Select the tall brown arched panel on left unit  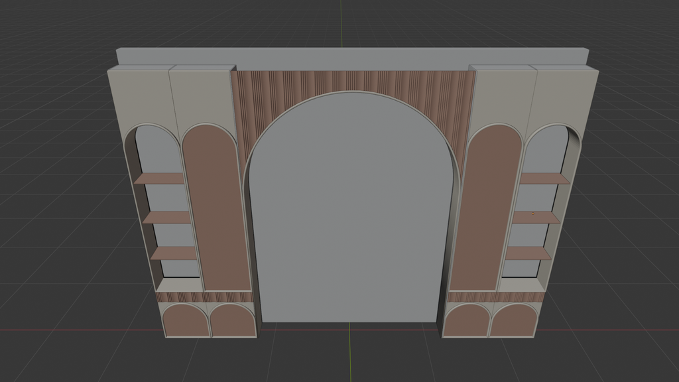(216, 208)
